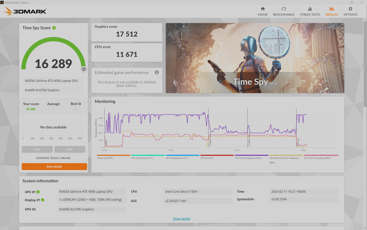Click the System information heading
367x230 pixels.
(x=40, y=181)
